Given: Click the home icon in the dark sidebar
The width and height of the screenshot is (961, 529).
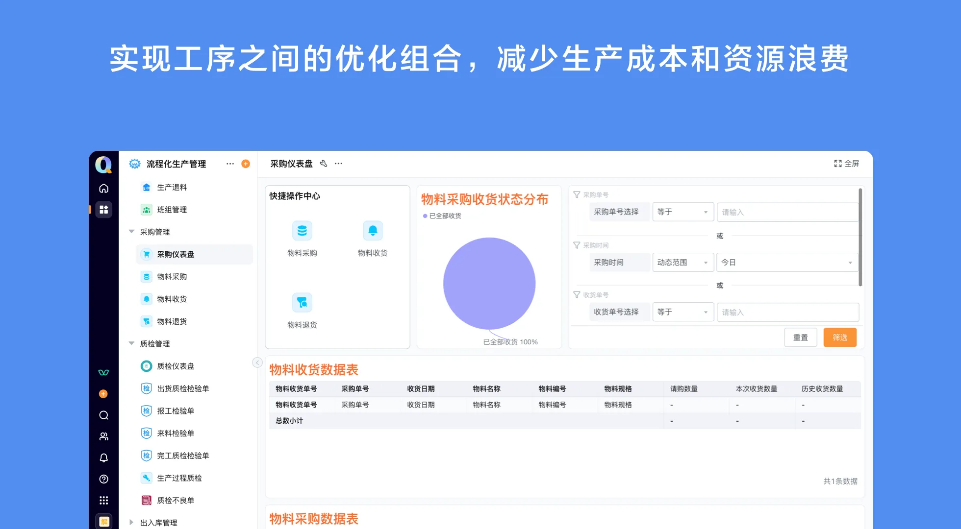Looking at the screenshot, I should pyautogui.click(x=103, y=188).
